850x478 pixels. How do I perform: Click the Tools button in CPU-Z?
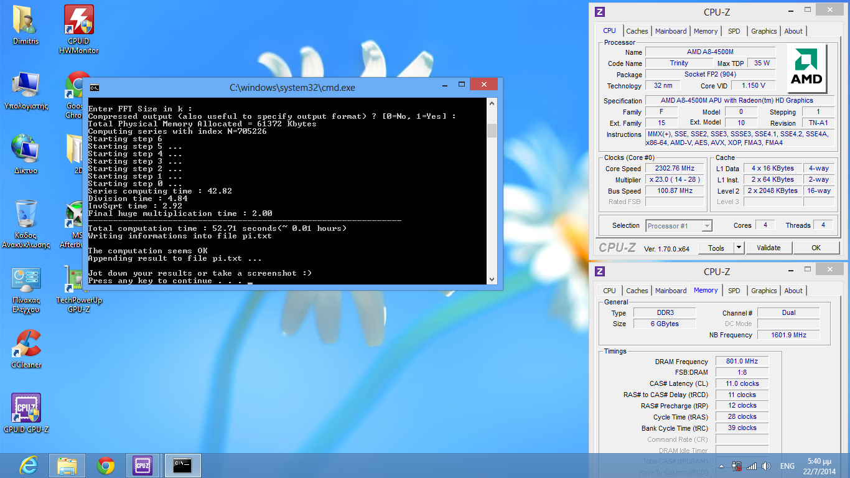click(716, 248)
